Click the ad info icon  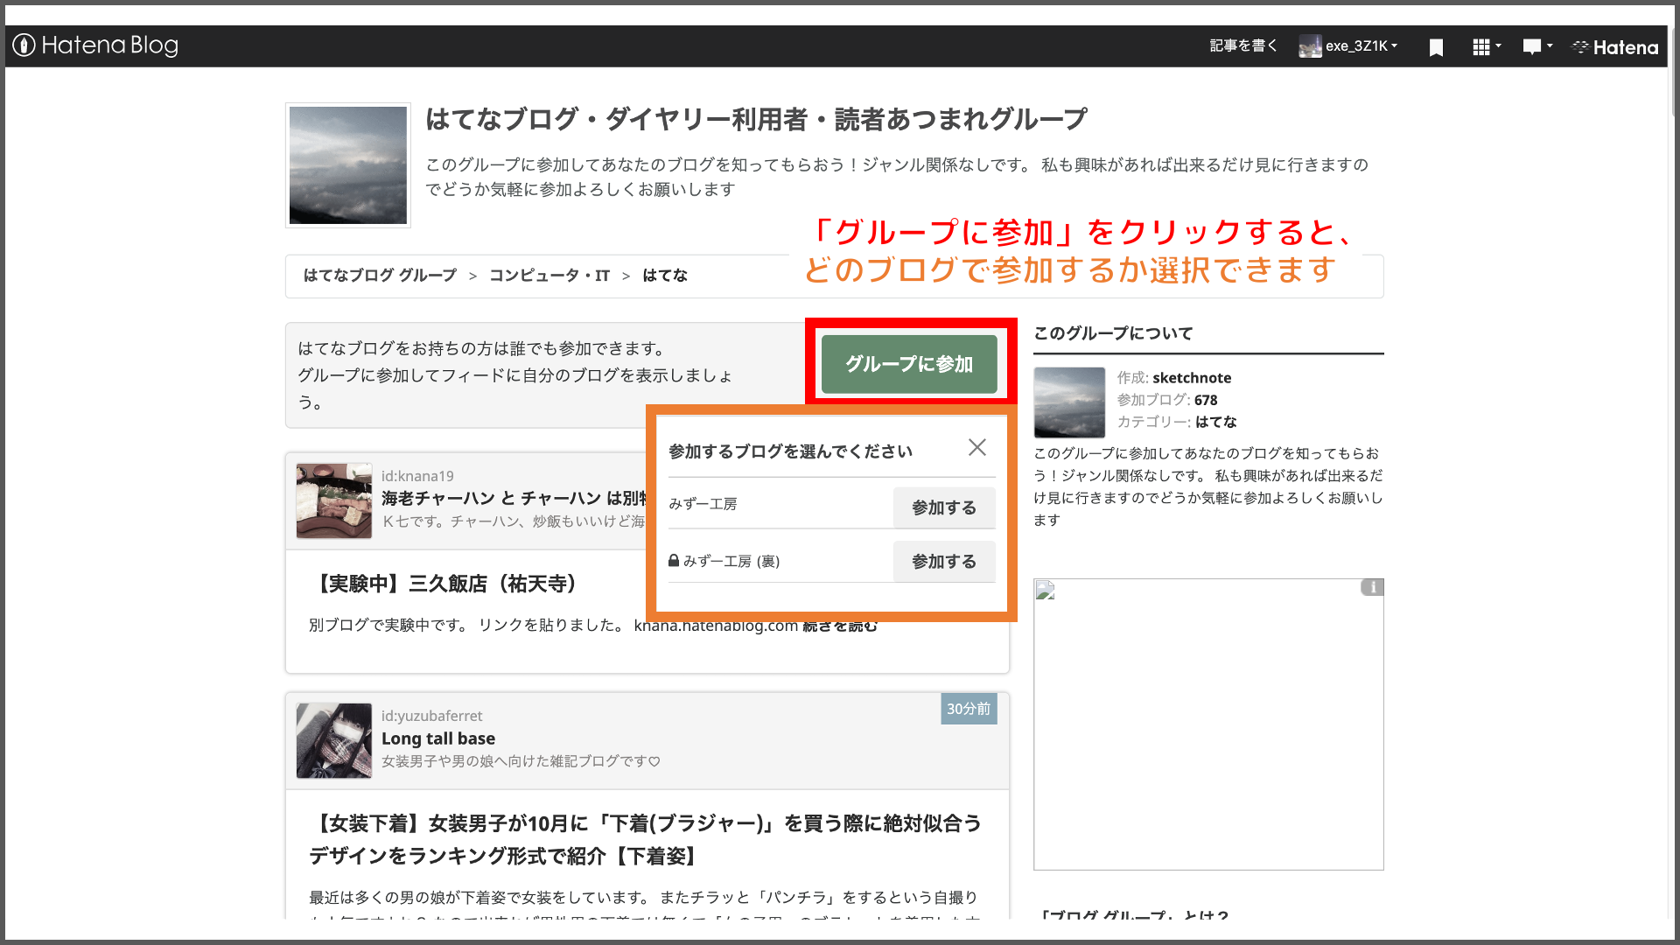coord(1372,587)
